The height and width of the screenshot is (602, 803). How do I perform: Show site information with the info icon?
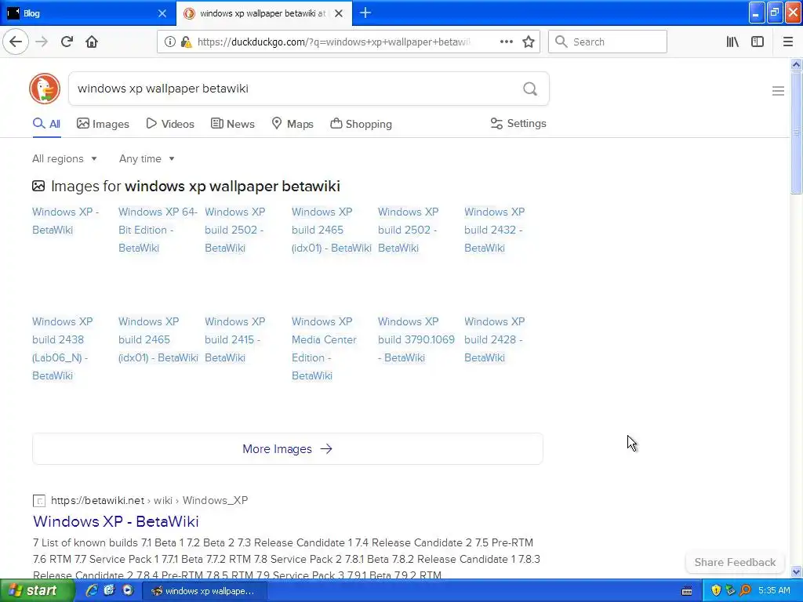pyautogui.click(x=169, y=42)
